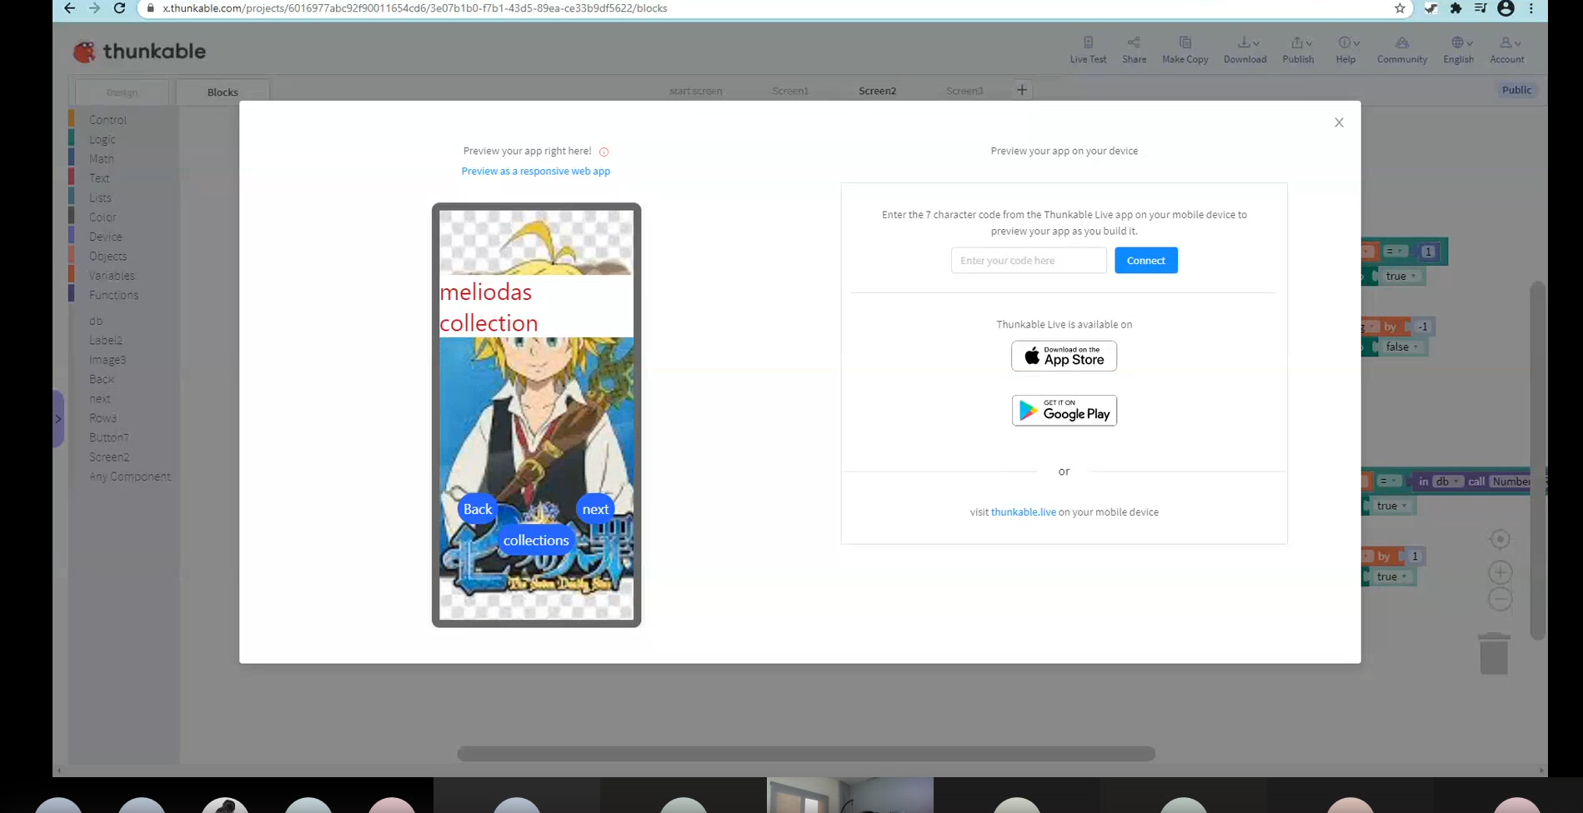
Task: Open the thunkable.live link
Action: click(1024, 512)
